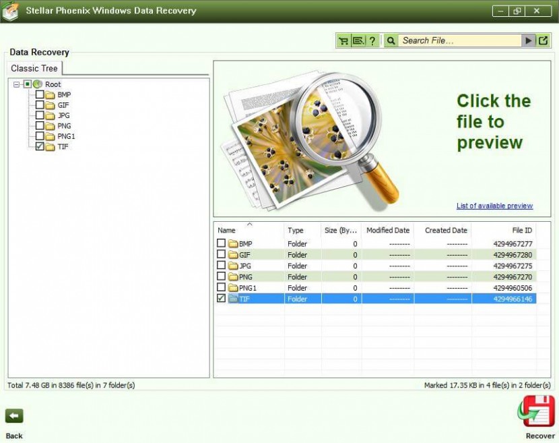Select the GIF label in the tree
The height and width of the screenshot is (443, 559).
pos(63,105)
